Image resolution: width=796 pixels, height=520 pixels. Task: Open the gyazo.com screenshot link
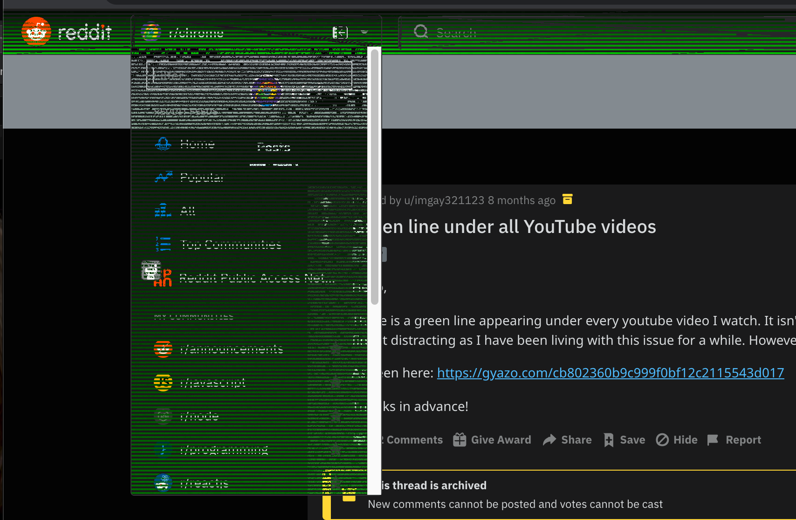point(611,373)
